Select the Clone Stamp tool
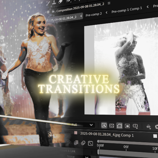The width and height of the screenshot is (158, 158). pos(54,2)
